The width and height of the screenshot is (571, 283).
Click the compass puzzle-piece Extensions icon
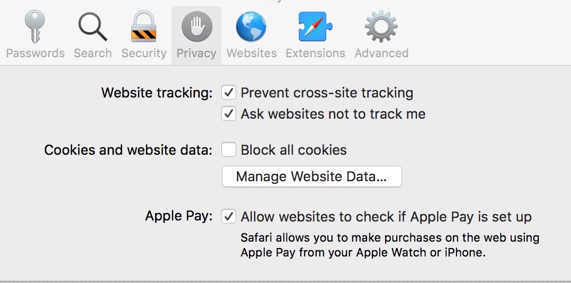coord(315,26)
